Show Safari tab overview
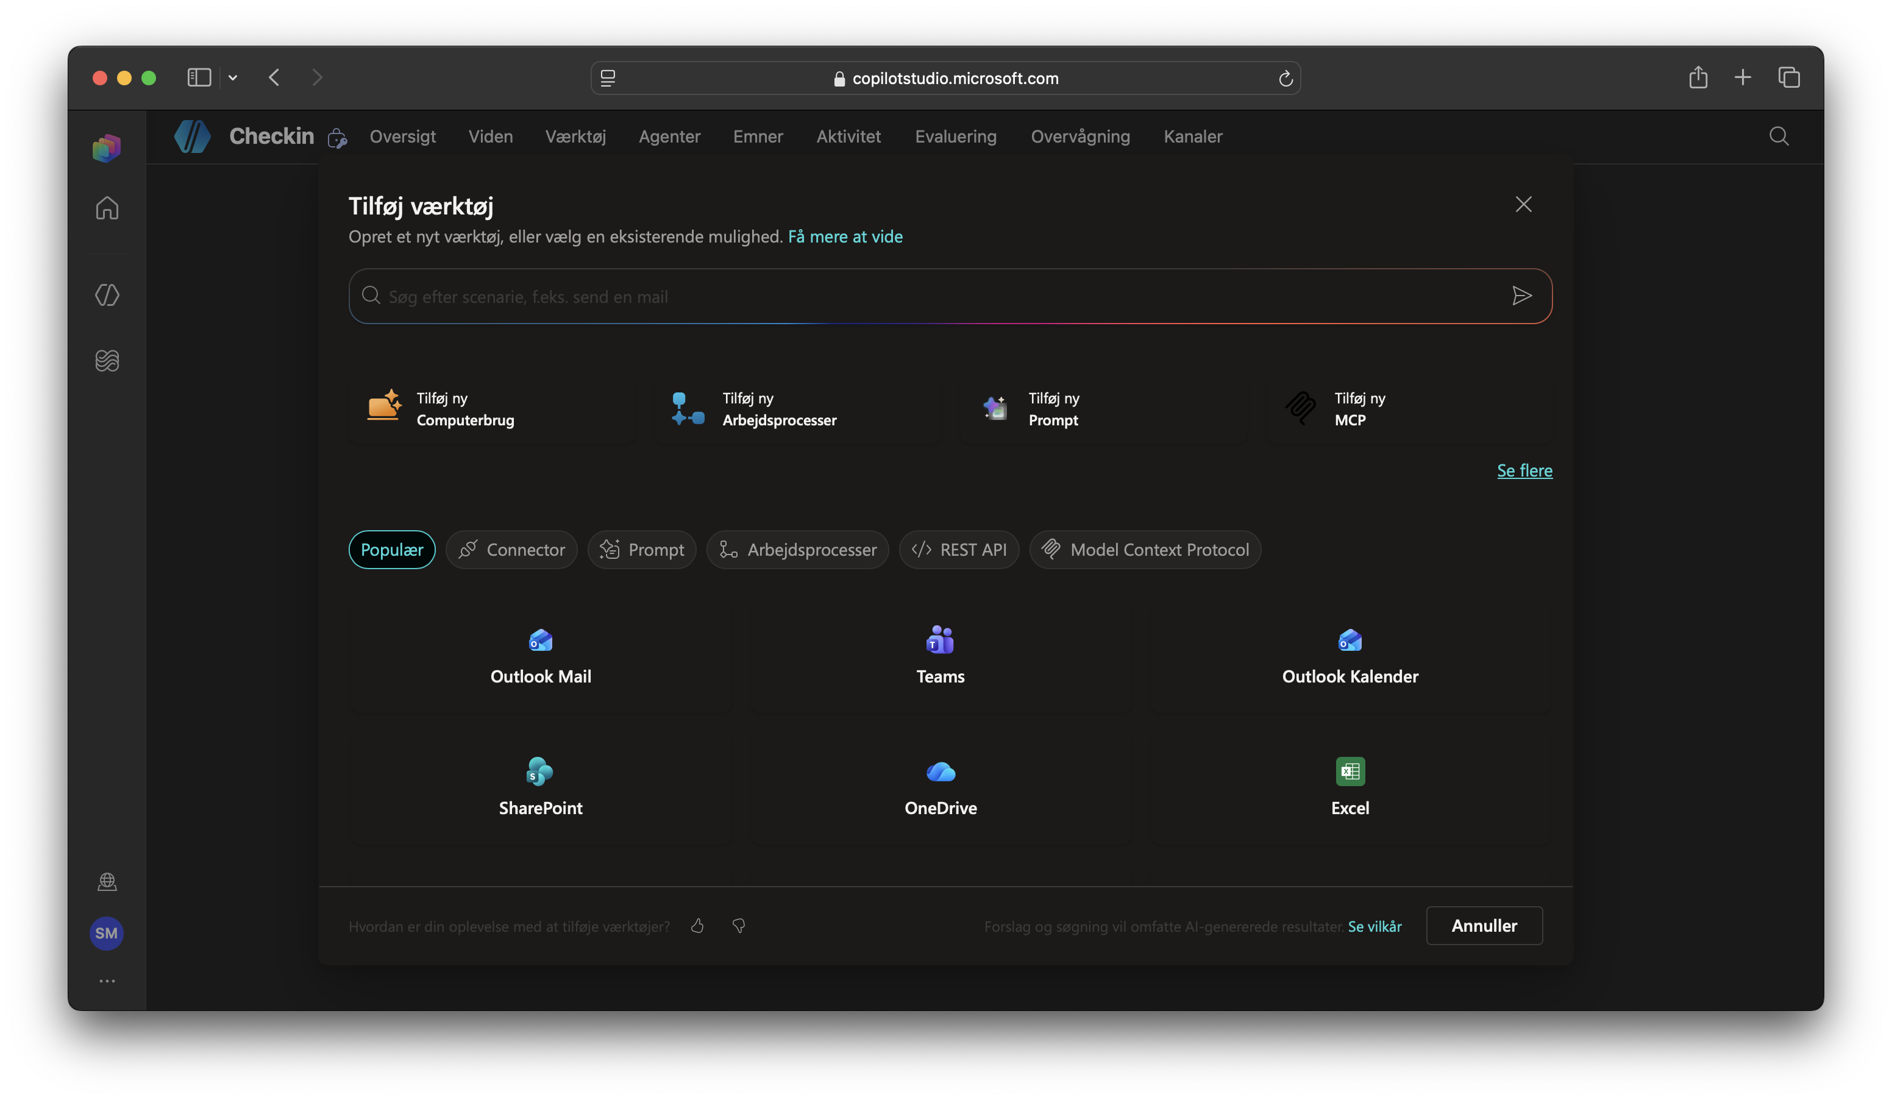Image resolution: width=1892 pixels, height=1103 pixels. tap(1789, 77)
